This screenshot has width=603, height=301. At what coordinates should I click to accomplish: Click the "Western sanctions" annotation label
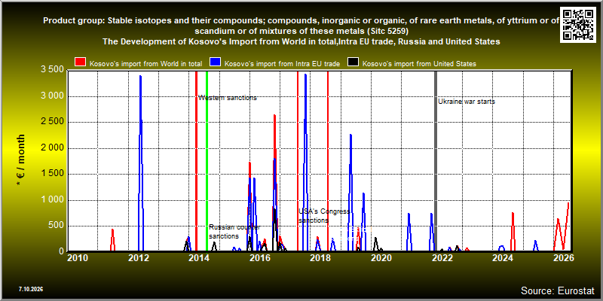pos(228,98)
